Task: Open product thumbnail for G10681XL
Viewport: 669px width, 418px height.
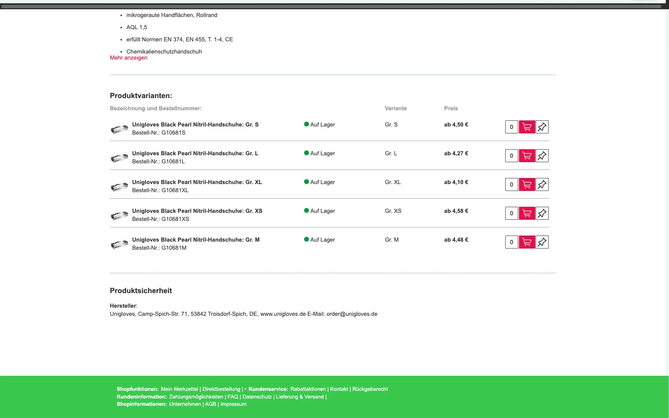Action: coord(119,187)
